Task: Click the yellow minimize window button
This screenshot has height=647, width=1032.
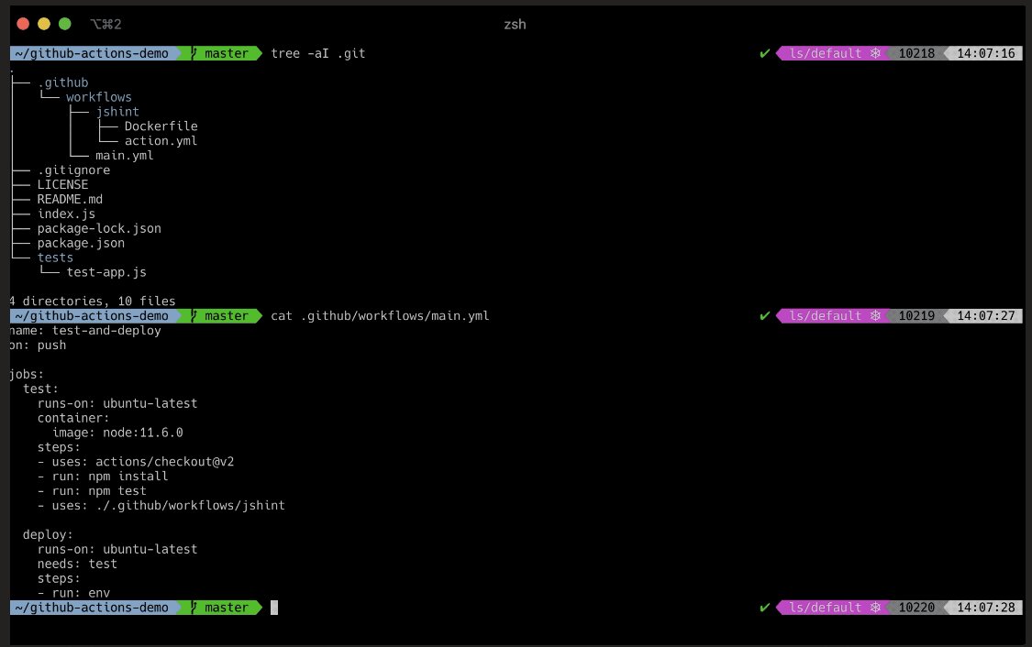Action: click(43, 25)
